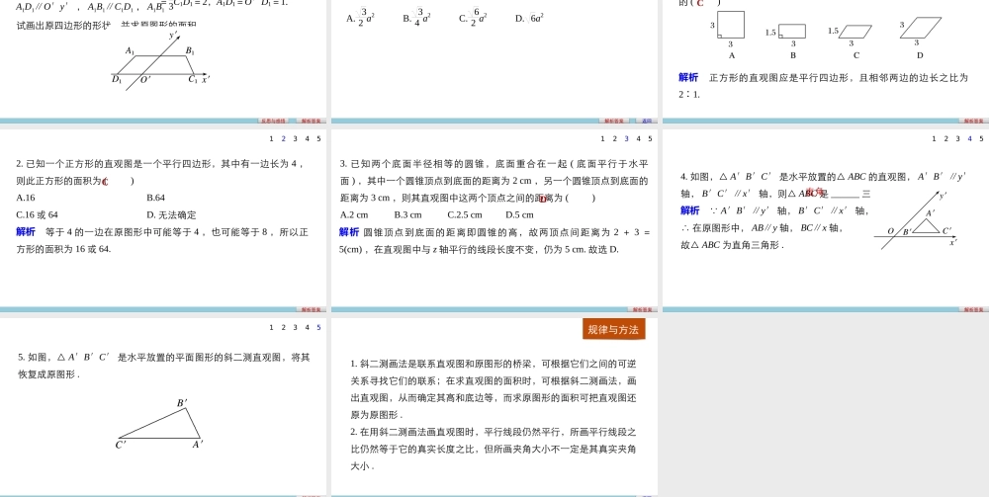Open page 5 link in question 3 slide
Viewport: 989px width, 497px height.
(651, 138)
